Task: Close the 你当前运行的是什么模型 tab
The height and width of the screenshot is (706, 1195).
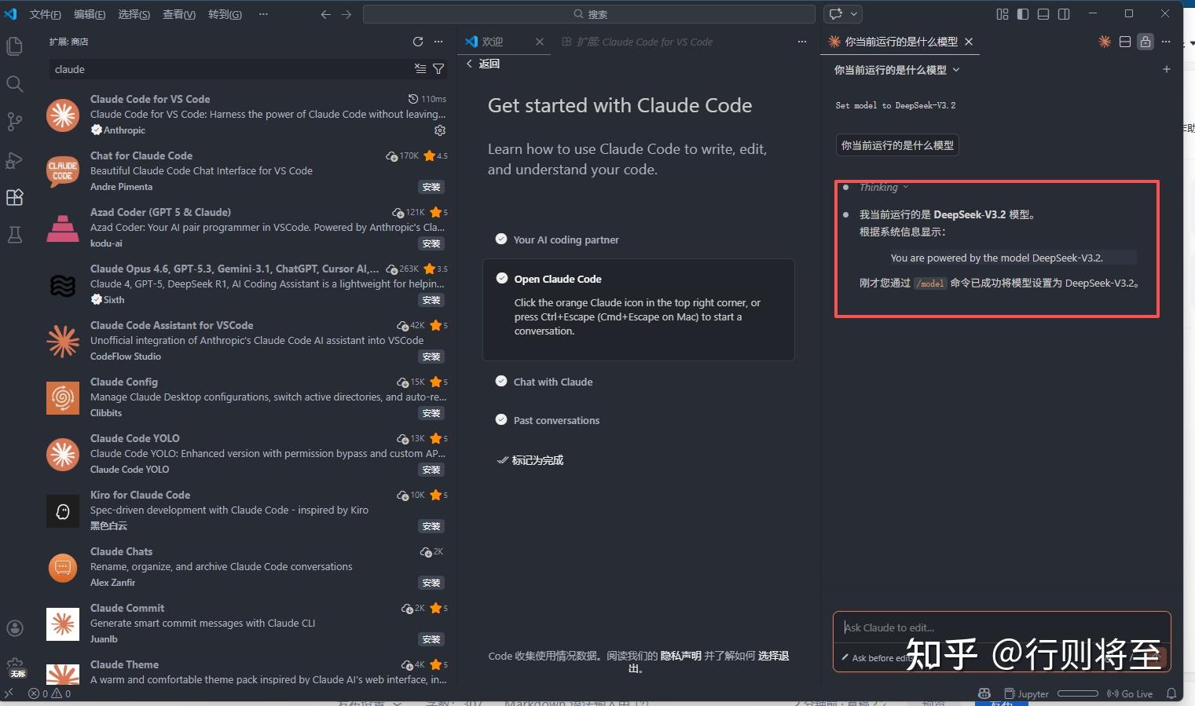Action: tap(969, 42)
